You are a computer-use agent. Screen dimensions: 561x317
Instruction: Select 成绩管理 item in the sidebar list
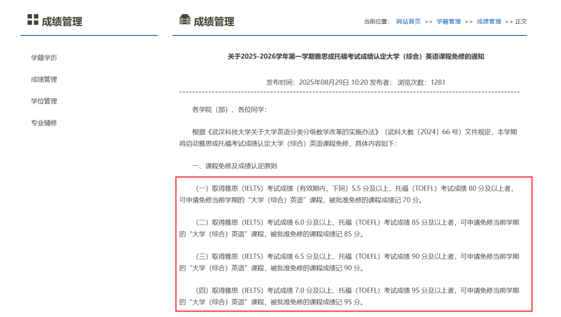click(x=44, y=80)
